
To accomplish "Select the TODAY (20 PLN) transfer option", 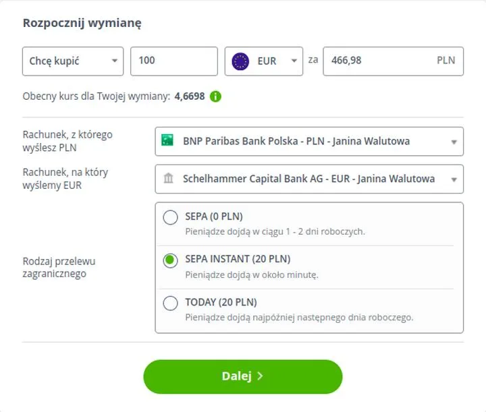I will [171, 303].
